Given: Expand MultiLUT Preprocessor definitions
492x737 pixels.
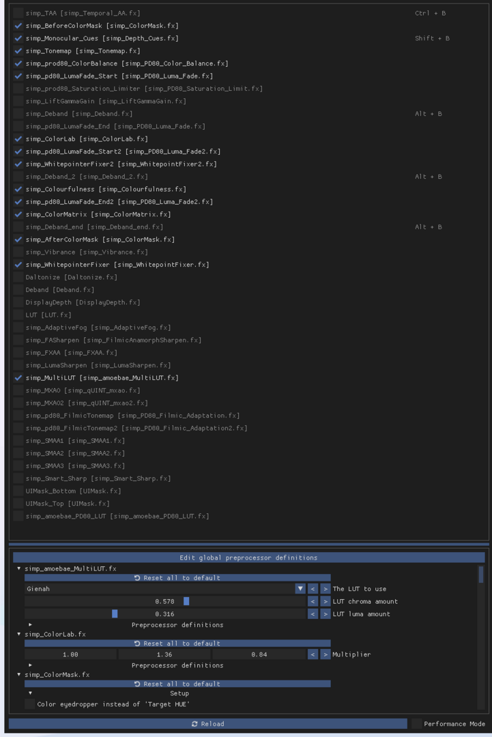Looking at the screenshot, I should click(30, 624).
